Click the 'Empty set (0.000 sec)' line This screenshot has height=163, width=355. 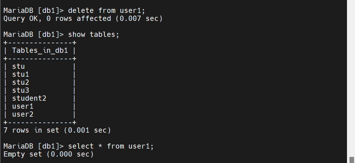tap(49, 154)
